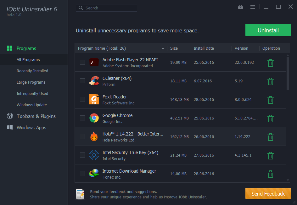
Task: Click the Windows Apps logo icon
Action: coord(10,127)
